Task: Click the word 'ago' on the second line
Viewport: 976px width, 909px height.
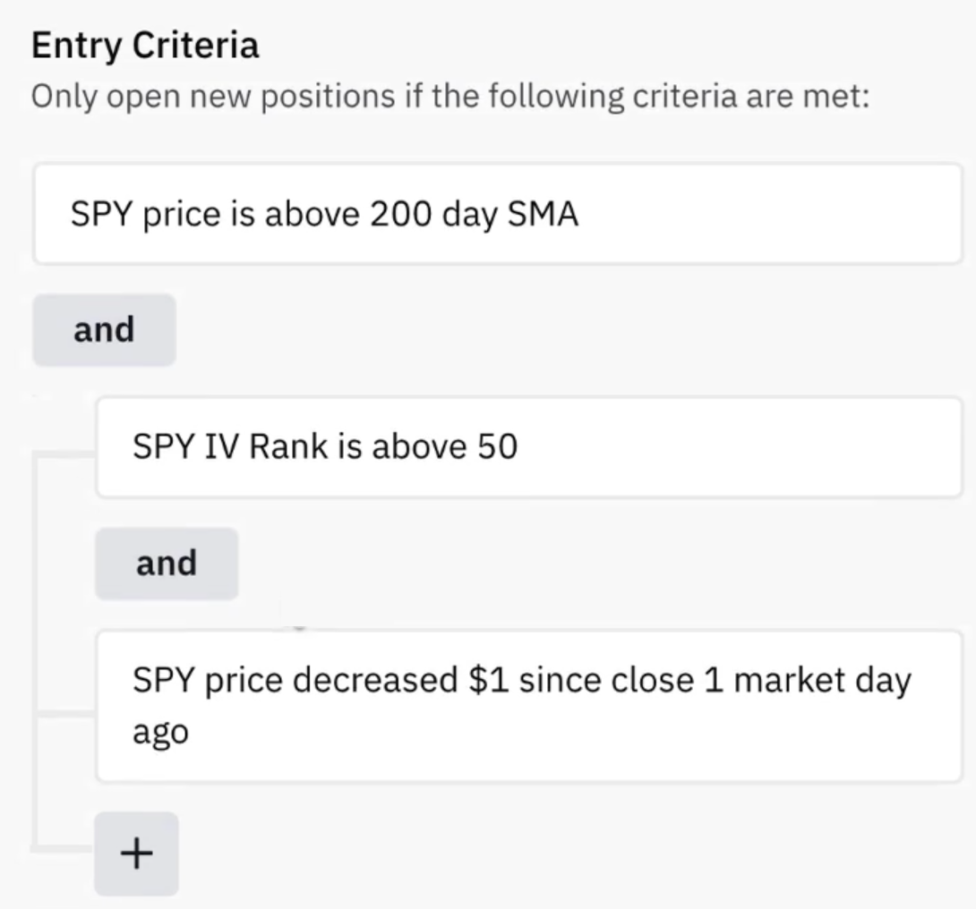Action: [x=160, y=733]
